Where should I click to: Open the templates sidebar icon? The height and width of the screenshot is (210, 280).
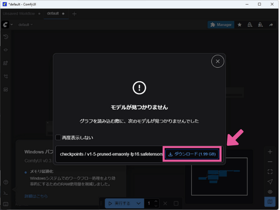point(6,89)
